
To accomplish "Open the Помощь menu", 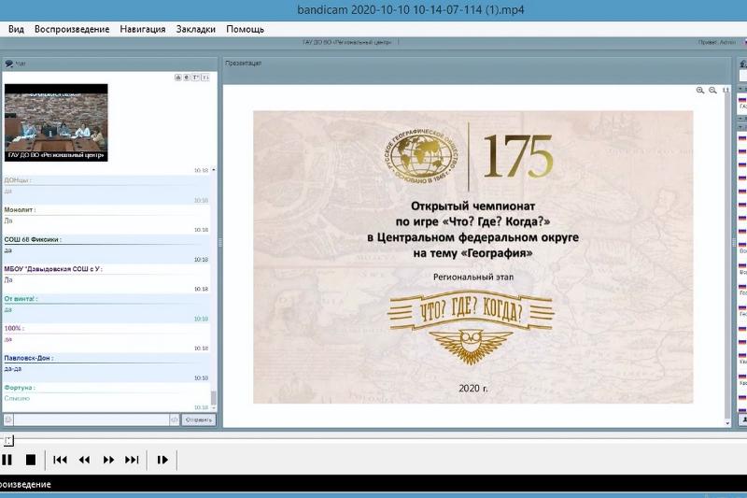I will click(245, 29).
